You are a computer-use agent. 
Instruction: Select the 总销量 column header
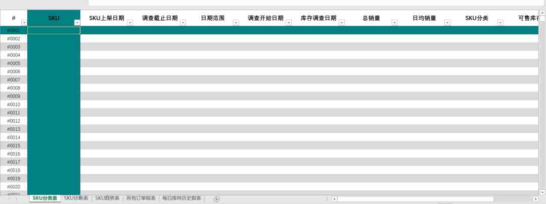tap(371, 18)
